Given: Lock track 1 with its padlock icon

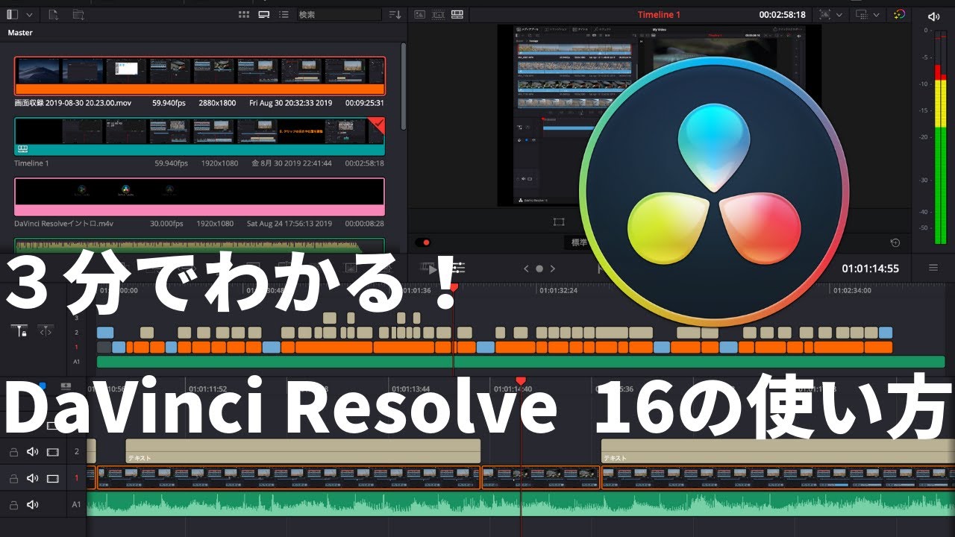Looking at the screenshot, I should (x=13, y=478).
